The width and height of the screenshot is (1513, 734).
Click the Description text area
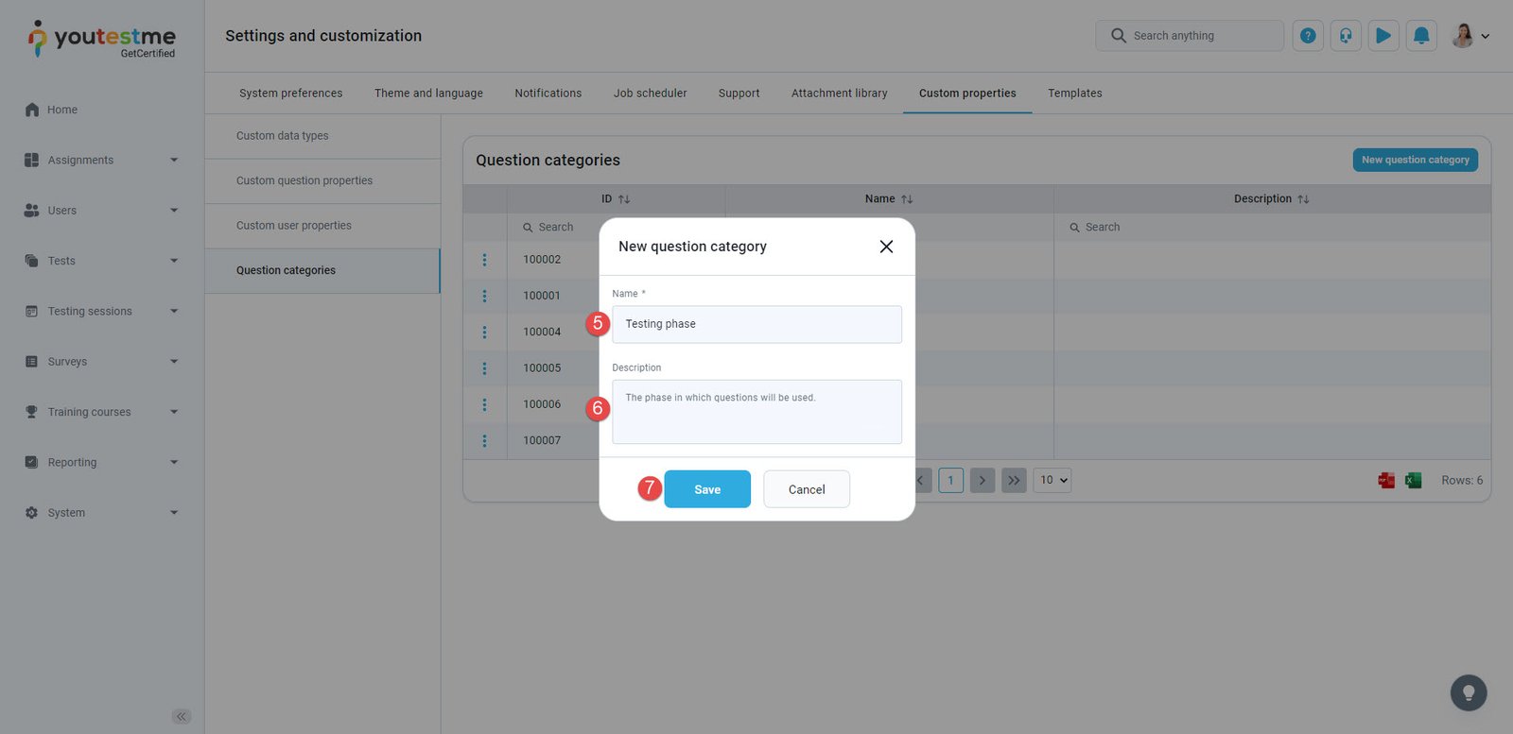click(756, 412)
